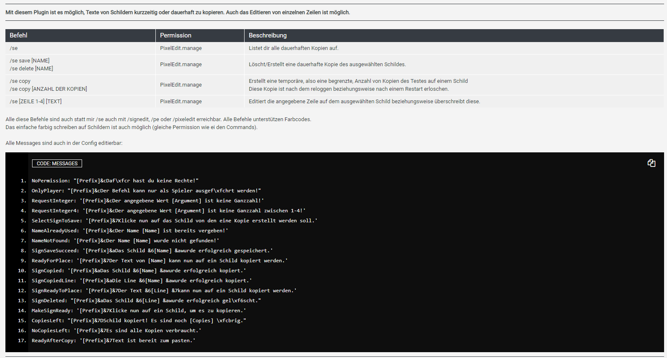Click the CopiesLeft: code line 15

pos(139,321)
